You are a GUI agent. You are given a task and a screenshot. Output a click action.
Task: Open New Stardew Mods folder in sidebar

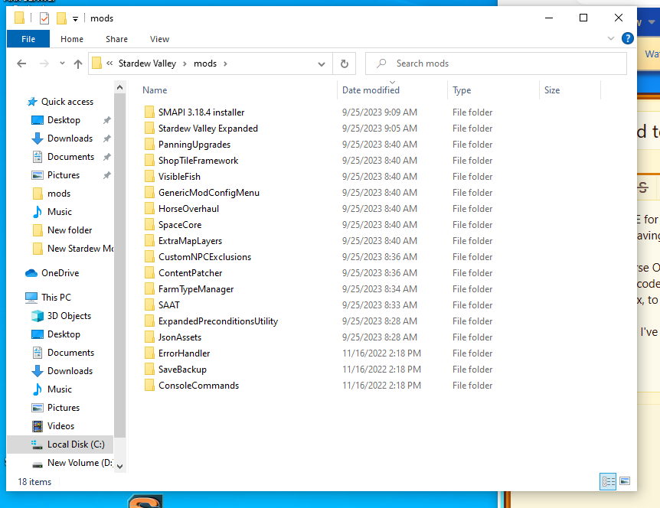(80, 249)
